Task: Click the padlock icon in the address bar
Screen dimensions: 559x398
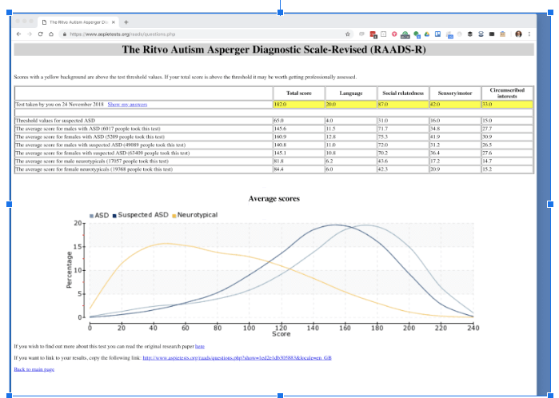Action: point(65,34)
